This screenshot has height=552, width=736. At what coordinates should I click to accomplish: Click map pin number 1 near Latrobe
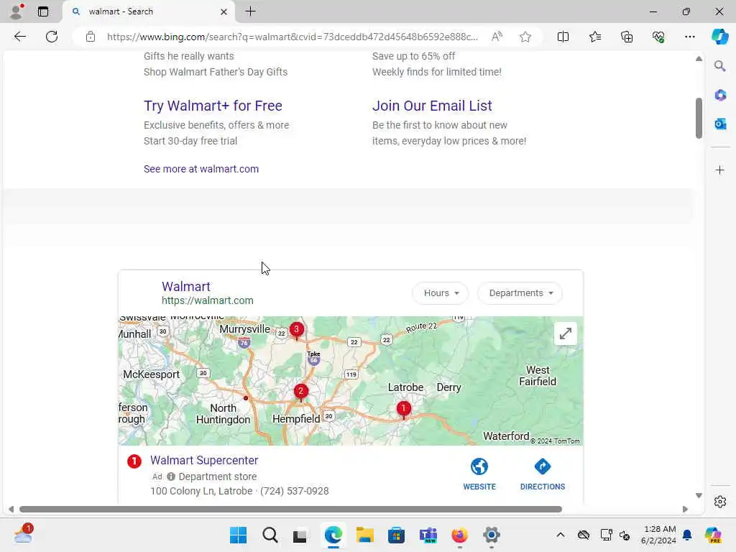tap(404, 409)
